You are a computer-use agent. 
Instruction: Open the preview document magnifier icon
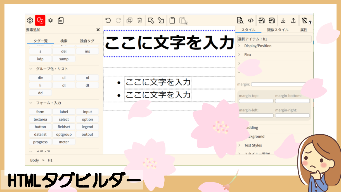pos(240,20)
